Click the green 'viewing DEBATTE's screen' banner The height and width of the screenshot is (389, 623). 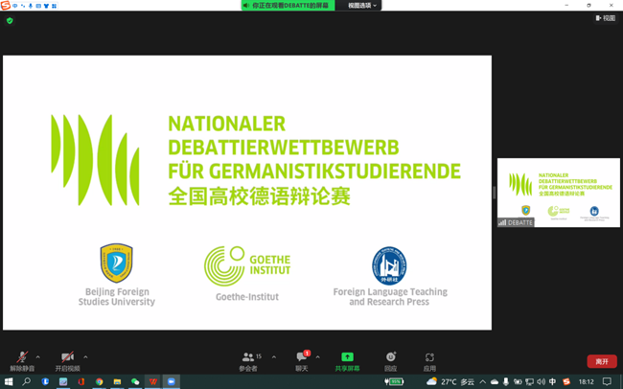point(288,5)
